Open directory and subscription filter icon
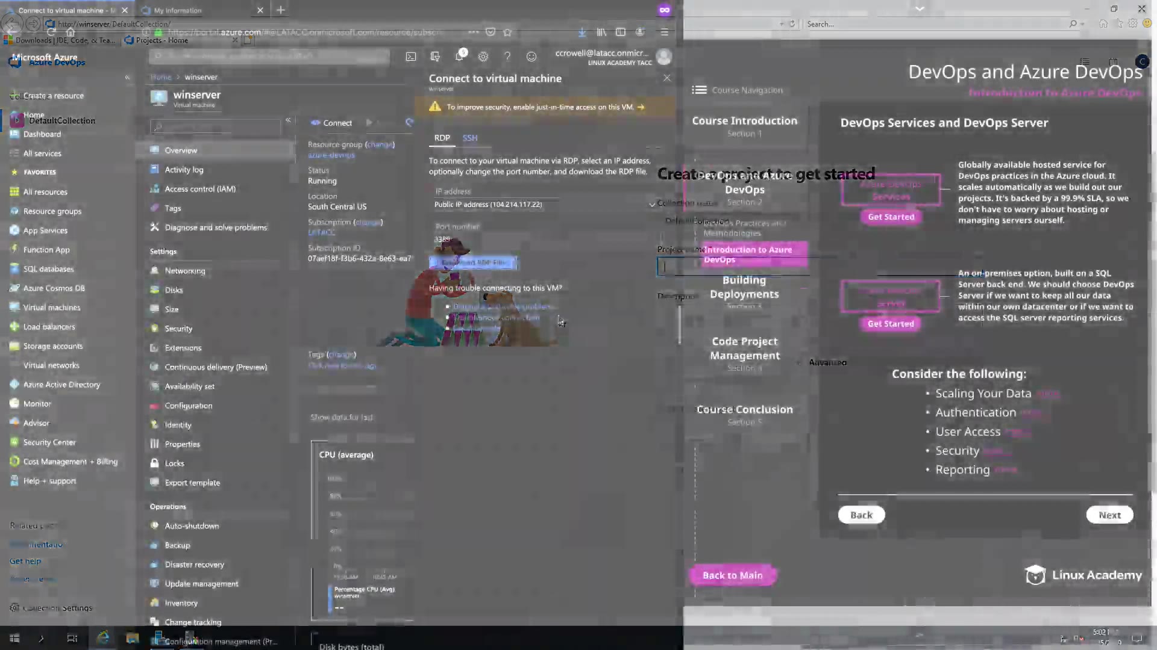This screenshot has width=1157, height=650. click(x=435, y=57)
